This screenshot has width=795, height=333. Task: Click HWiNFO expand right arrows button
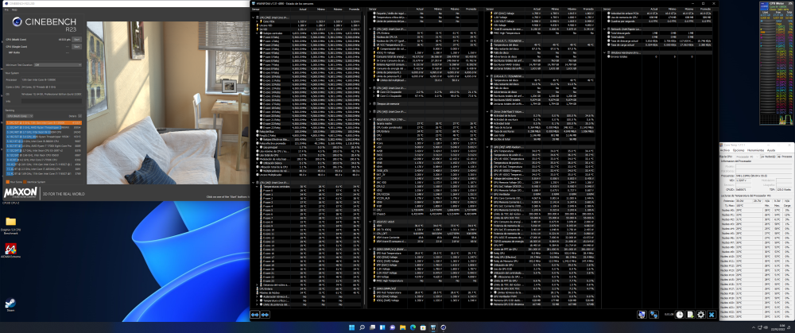coord(265,315)
